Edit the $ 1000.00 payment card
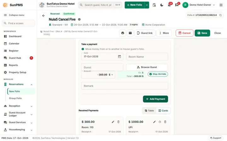227x141 pixels. (x=154, y=122)
